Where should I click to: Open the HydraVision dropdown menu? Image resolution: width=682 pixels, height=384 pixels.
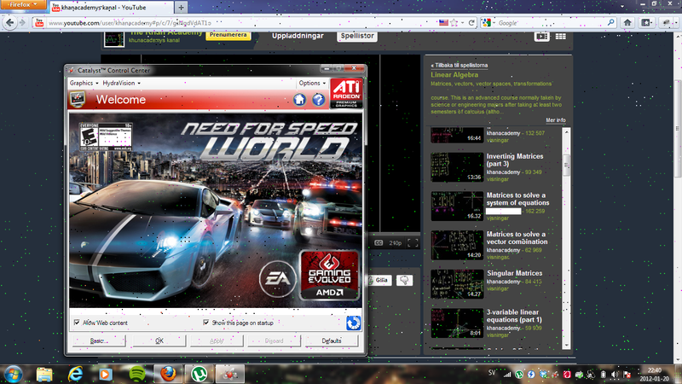click(x=121, y=83)
